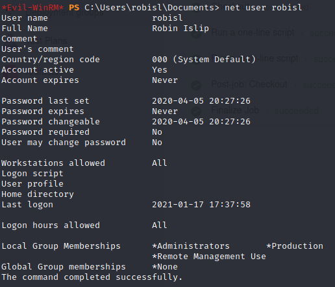Open the faint Finalize Job step
Viewport: 335px width, 287px height.
[235, 110]
